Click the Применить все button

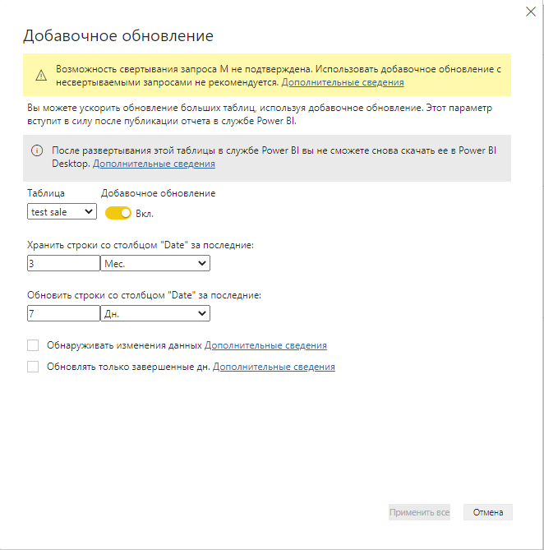(419, 512)
